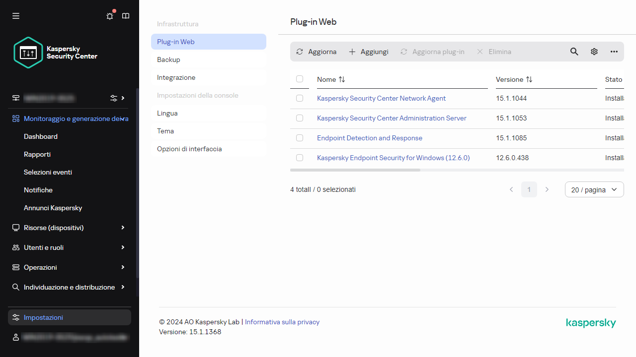Select all plug-ins with the header checkbox

pos(300,79)
